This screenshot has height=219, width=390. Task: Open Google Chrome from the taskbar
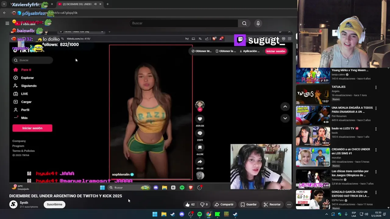[x=208, y=214]
